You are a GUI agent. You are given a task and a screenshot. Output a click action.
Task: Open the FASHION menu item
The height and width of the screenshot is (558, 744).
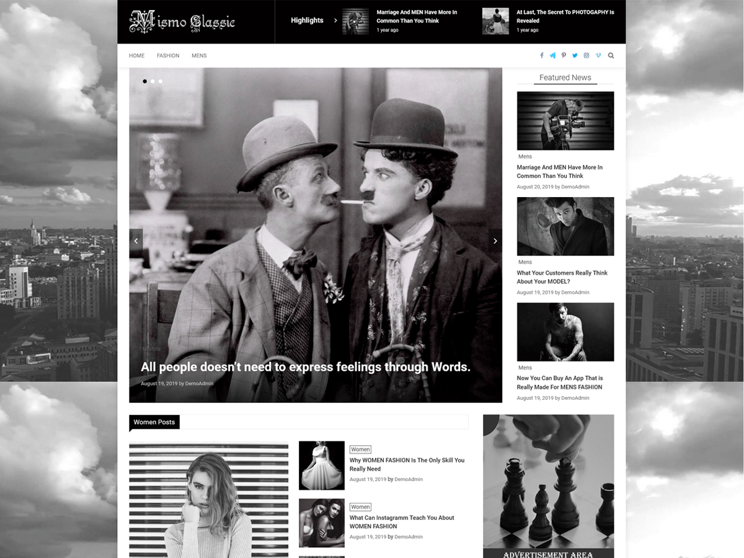coord(168,56)
